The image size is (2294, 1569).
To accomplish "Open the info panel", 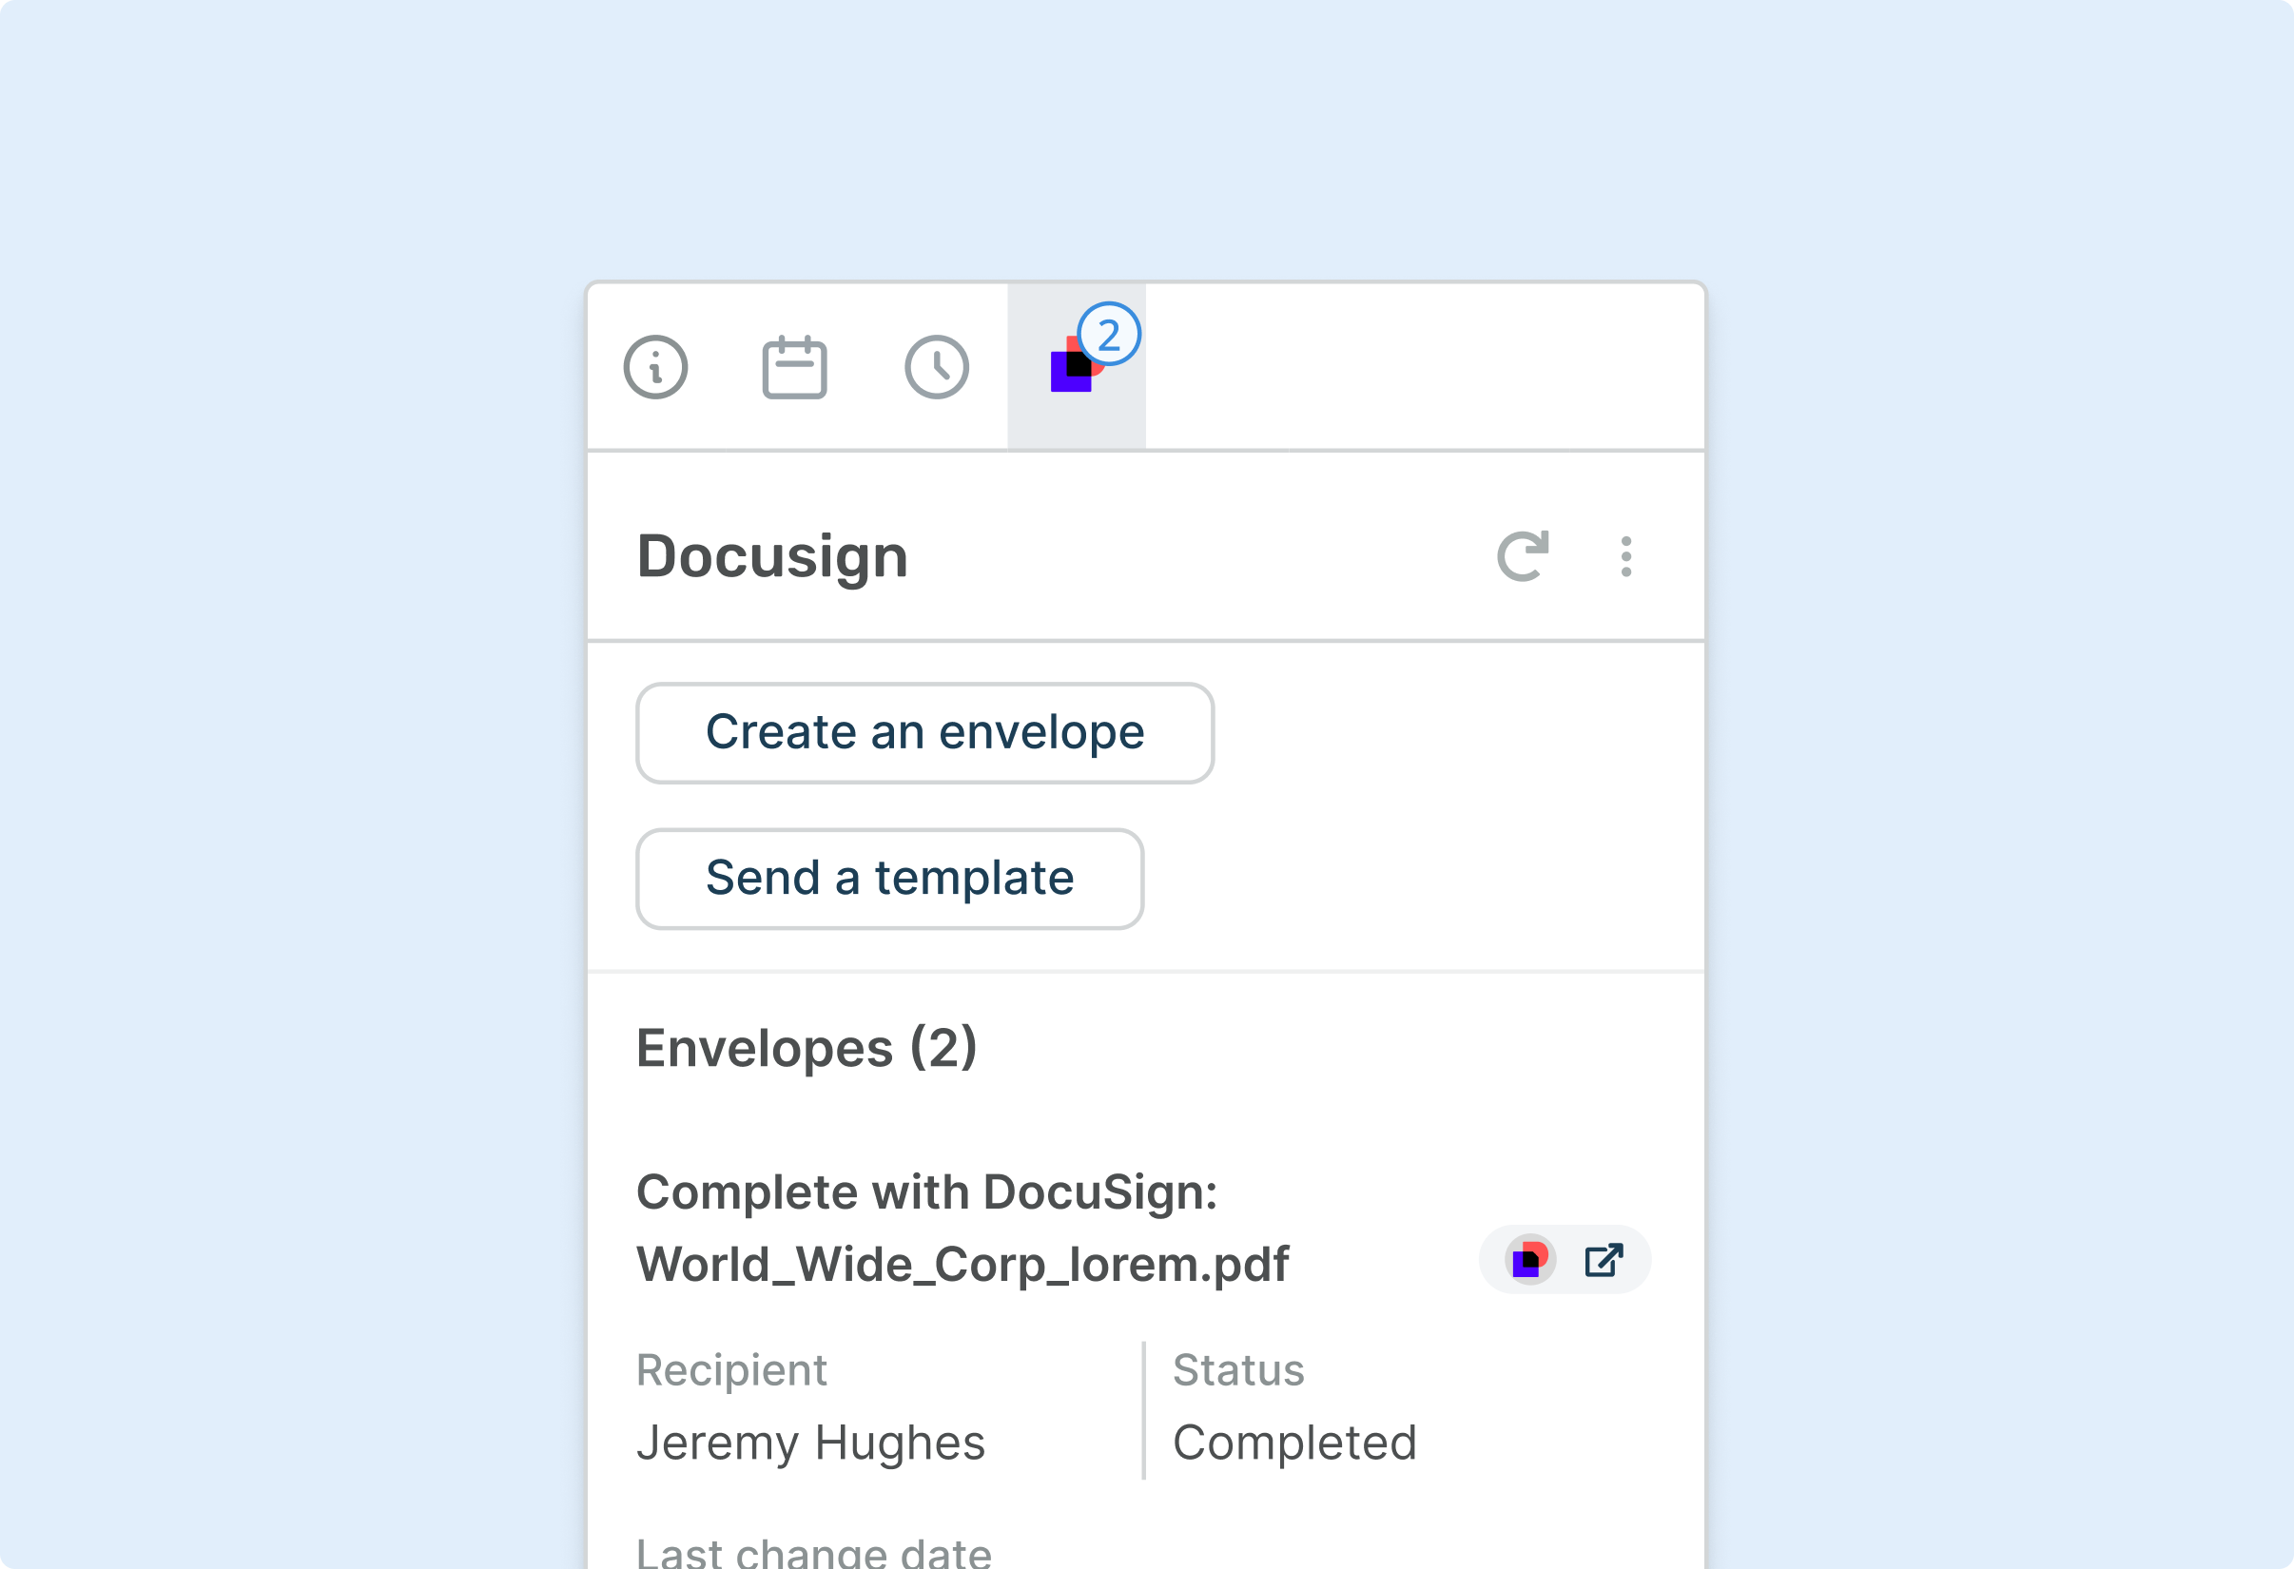I will pos(655,366).
